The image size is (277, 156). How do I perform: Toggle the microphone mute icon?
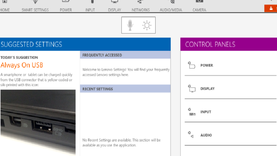point(130,25)
